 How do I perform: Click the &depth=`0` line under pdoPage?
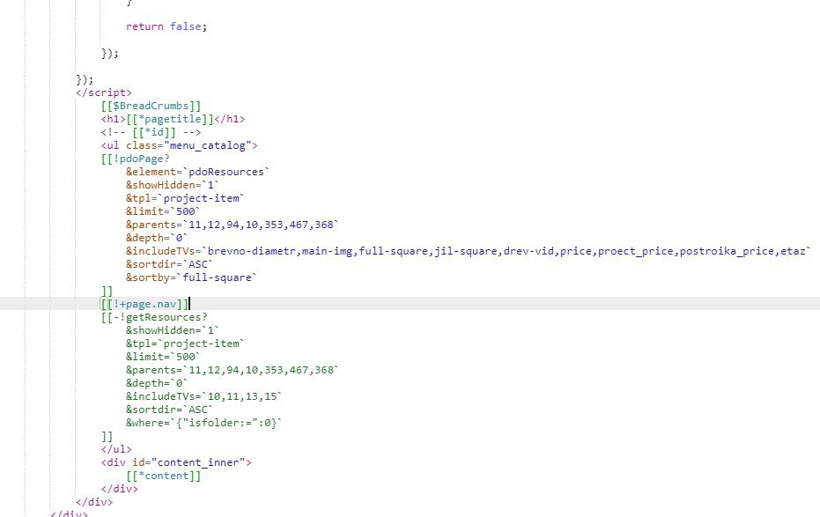157,238
